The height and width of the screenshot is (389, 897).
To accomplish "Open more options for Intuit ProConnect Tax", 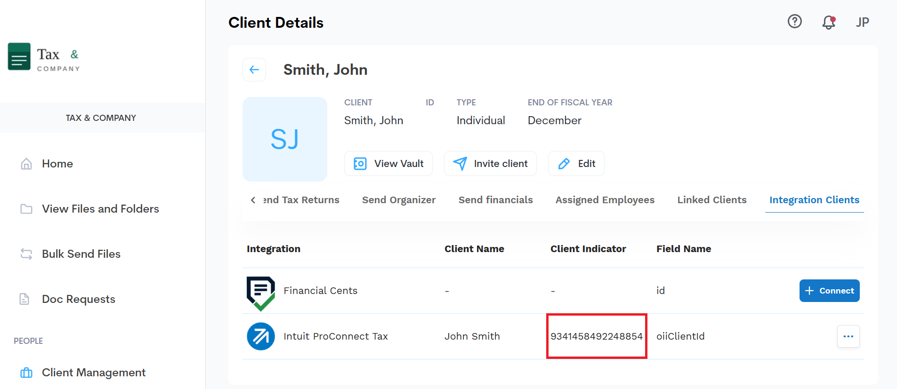I will tap(849, 336).
